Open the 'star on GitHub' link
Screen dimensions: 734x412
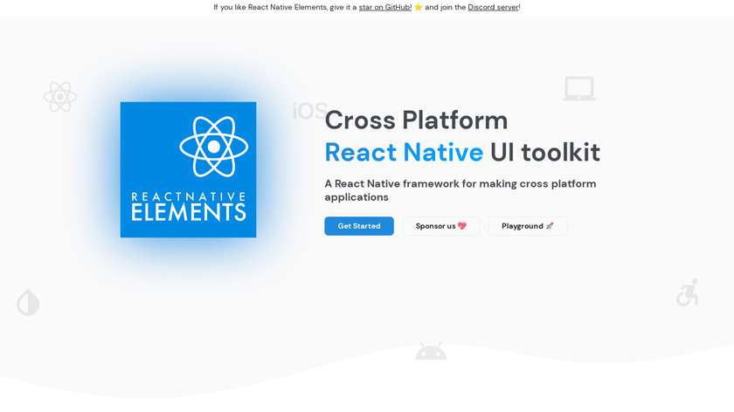point(384,7)
